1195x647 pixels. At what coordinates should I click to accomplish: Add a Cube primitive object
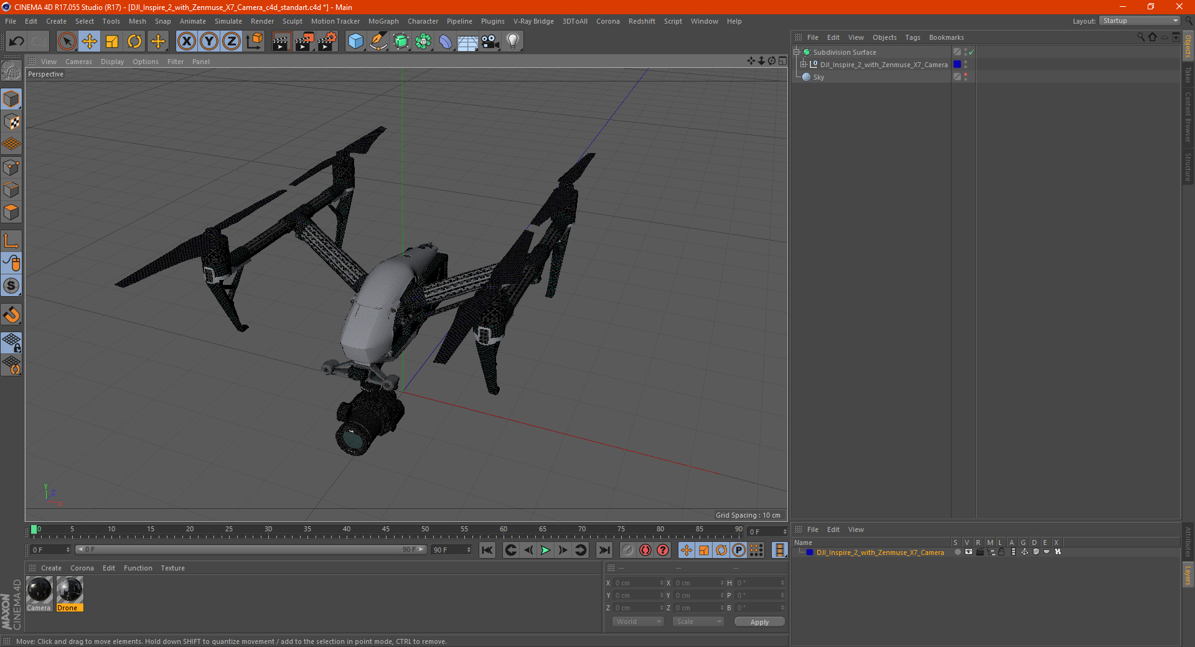pos(355,42)
